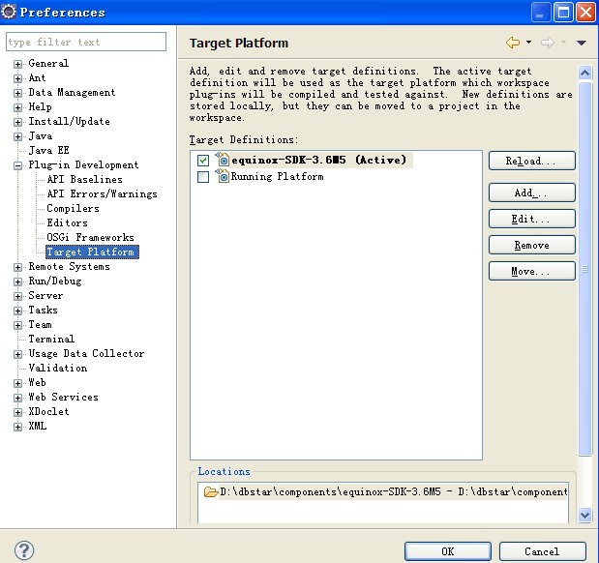Select Compilers preference page
Screen dimensions: 599x563
(x=73, y=208)
